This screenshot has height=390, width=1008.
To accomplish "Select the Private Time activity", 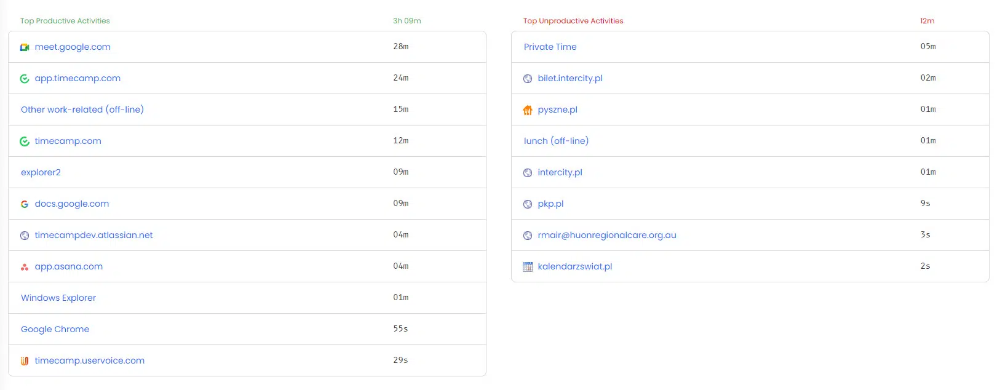I will [550, 47].
